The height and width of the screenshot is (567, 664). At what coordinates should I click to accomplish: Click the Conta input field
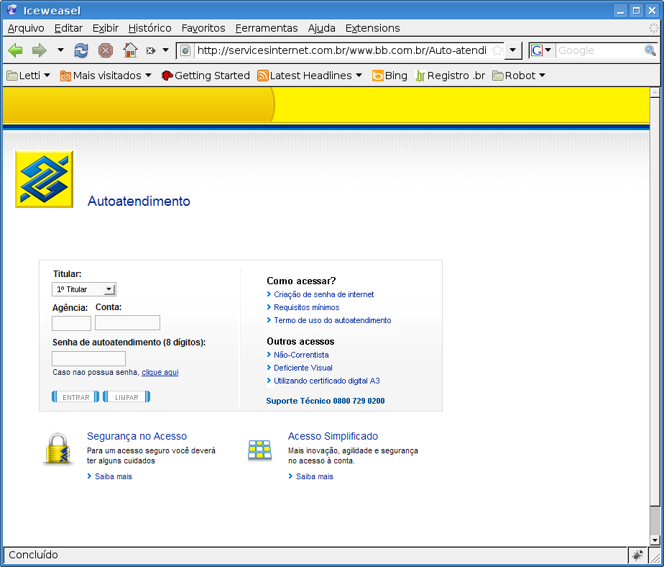pyautogui.click(x=127, y=323)
